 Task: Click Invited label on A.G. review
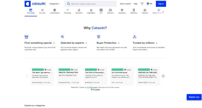click(x=129, y=70)
